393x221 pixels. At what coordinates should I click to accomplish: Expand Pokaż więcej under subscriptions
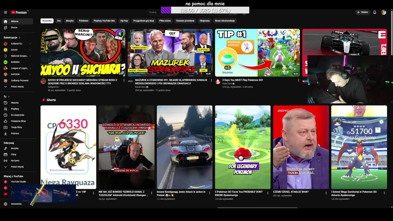point(17,87)
